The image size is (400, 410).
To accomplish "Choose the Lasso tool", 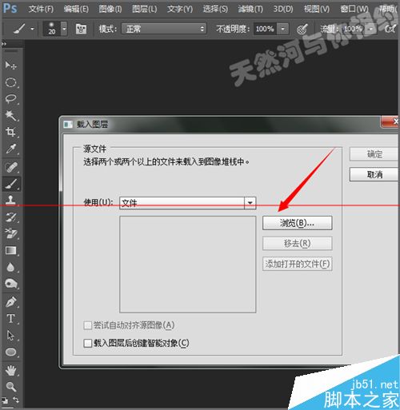I will pyautogui.click(x=10, y=99).
